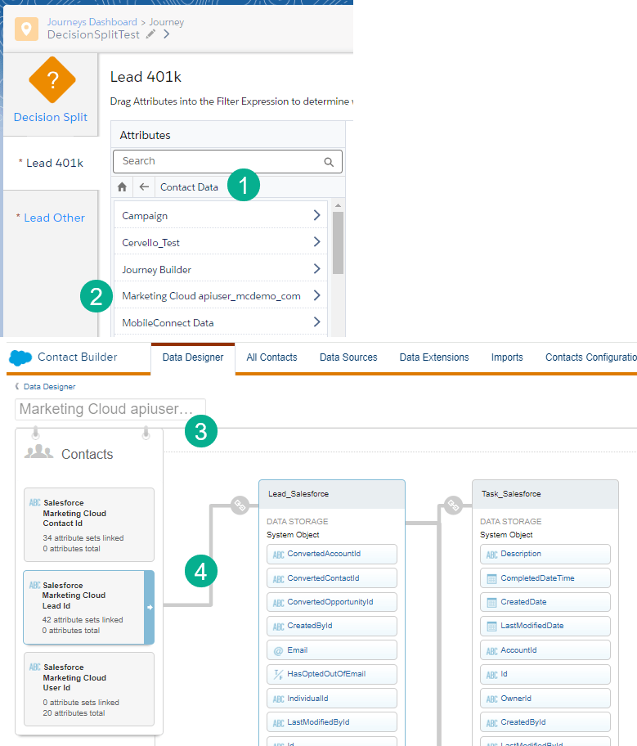Expand the MobileConnect Data attribute group
The image size is (637, 746).
point(316,322)
